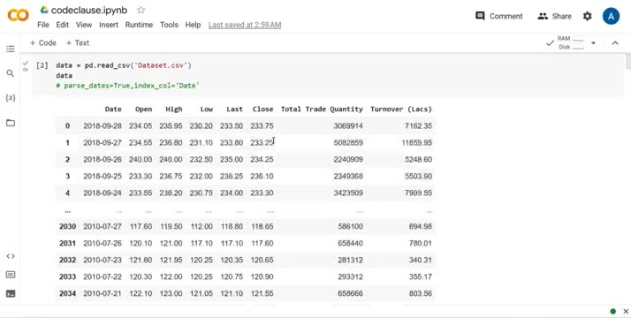Open the settings gear icon

(x=588, y=16)
